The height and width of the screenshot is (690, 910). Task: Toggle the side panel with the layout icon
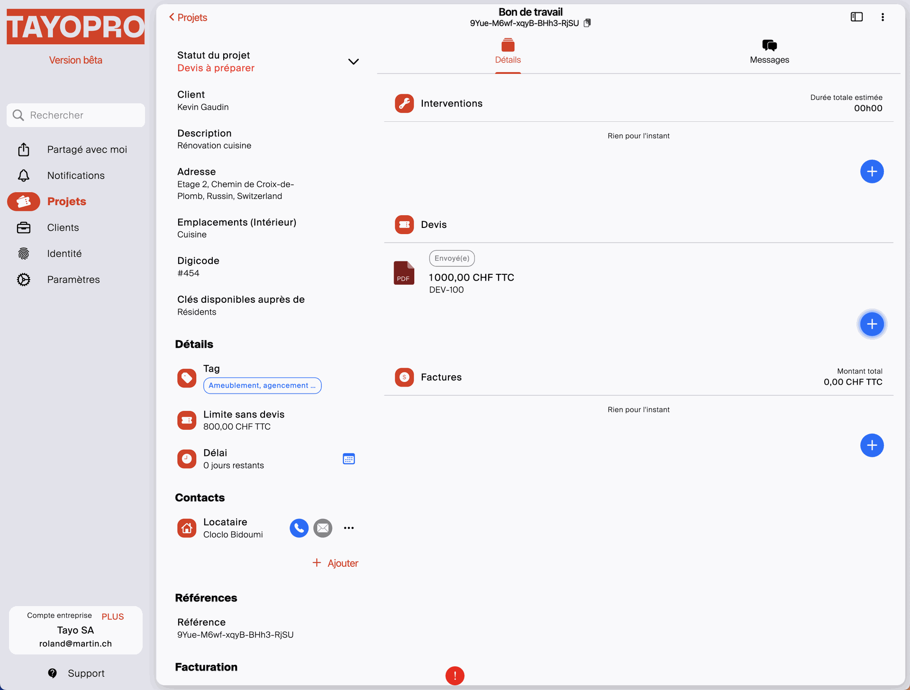(857, 17)
